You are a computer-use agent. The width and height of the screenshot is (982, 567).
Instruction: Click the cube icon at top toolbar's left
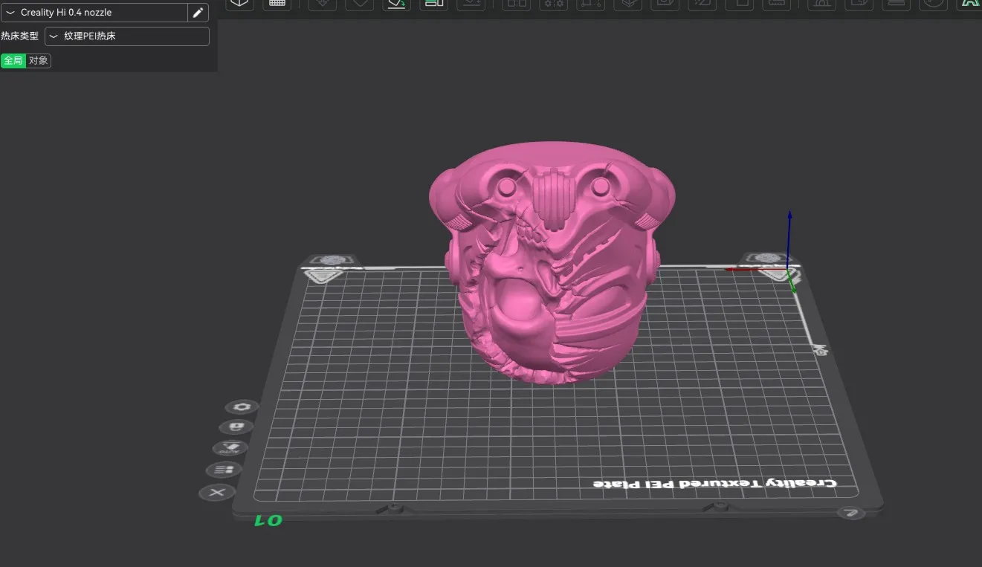click(x=239, y=4)
